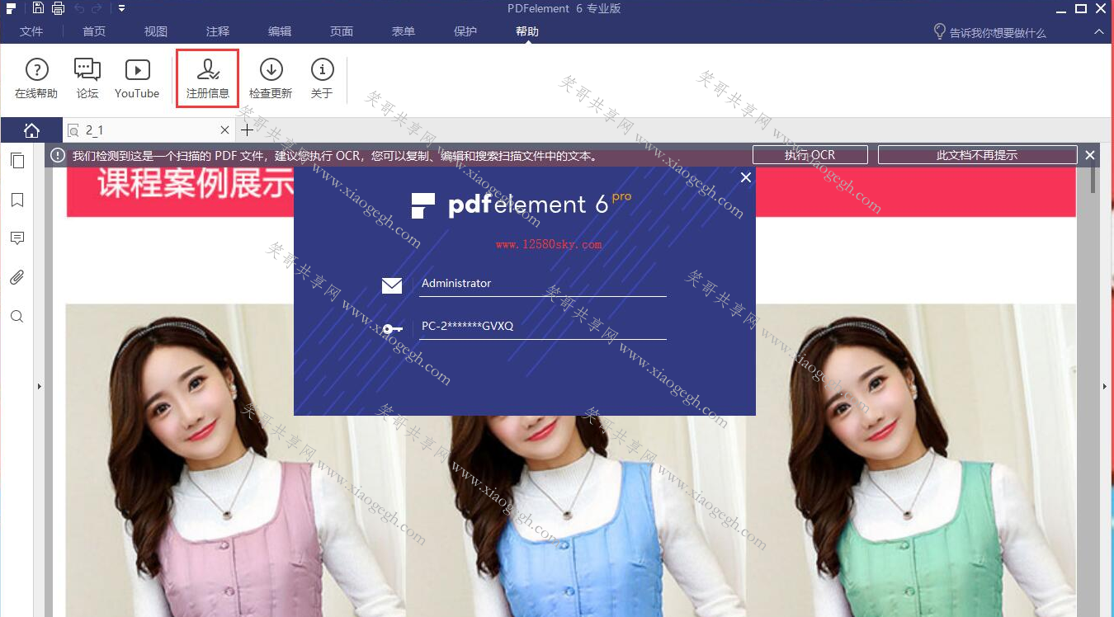Show the attachments panel
The width and height of the screenshot is (1114, 617).
[17, 277]
